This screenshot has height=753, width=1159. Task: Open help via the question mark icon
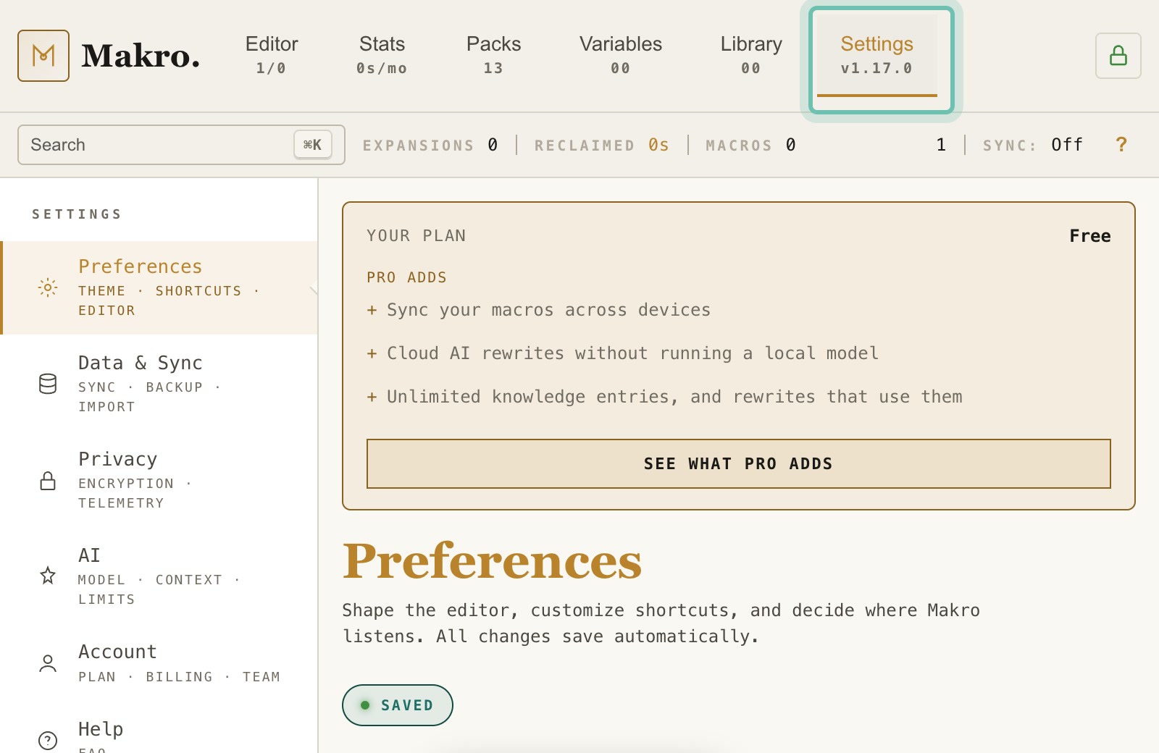pos(1121,145)
